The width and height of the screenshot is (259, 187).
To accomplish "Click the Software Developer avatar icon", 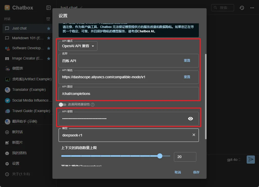I will 7,48.
